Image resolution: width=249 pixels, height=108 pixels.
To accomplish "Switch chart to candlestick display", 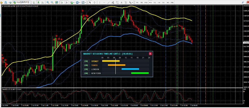I will (38, 2).
